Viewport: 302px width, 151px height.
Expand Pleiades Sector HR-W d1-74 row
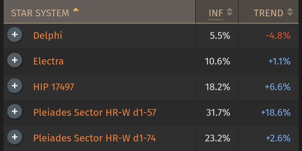click(x=15, y=137)
